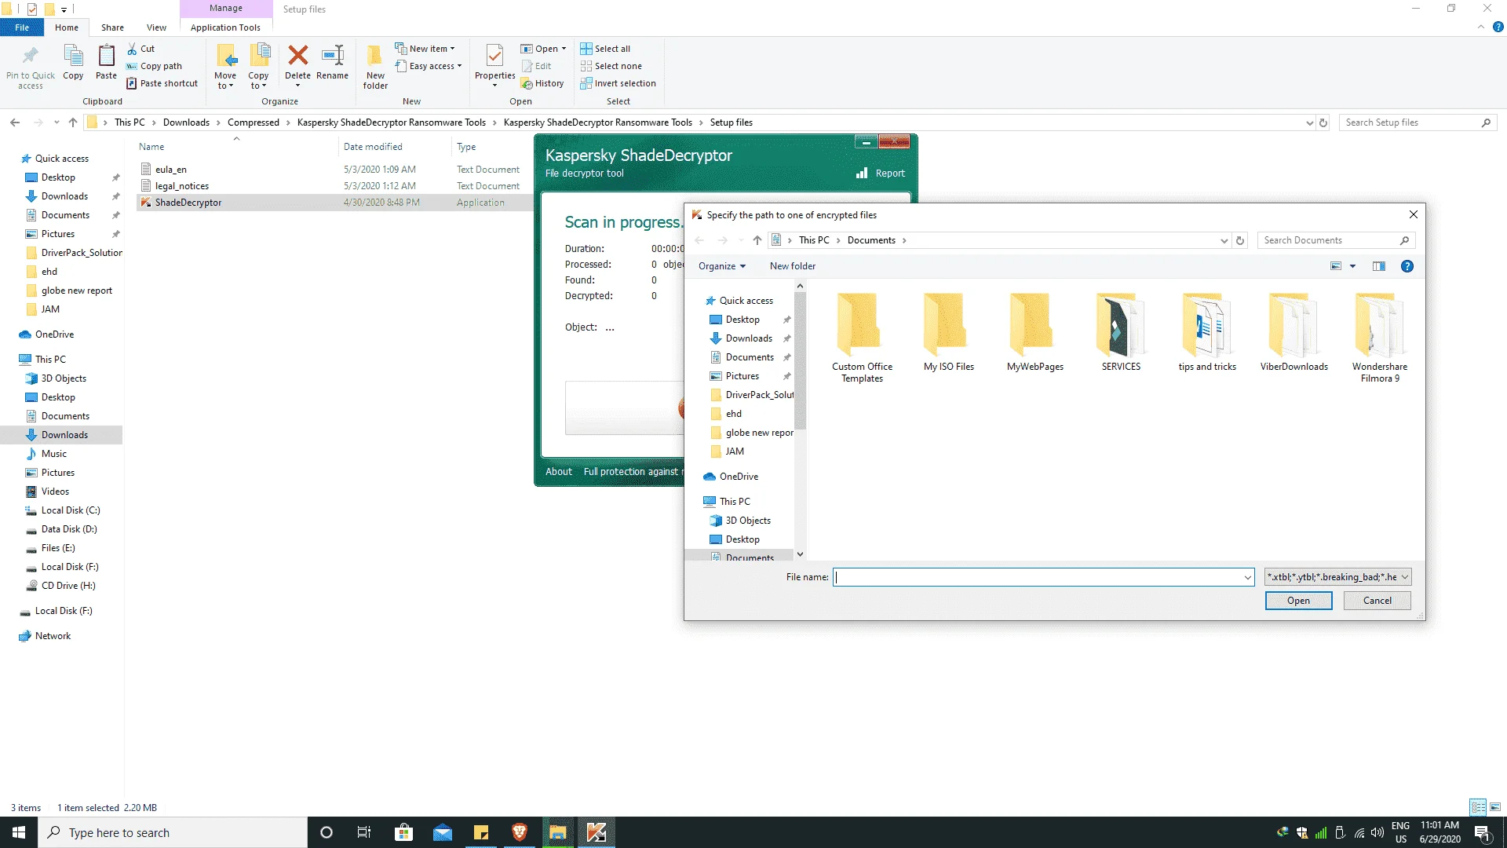Screen dimensions: 1507x848
Task: Toggle the preview pane in the file dialog
Action: 1379,266
